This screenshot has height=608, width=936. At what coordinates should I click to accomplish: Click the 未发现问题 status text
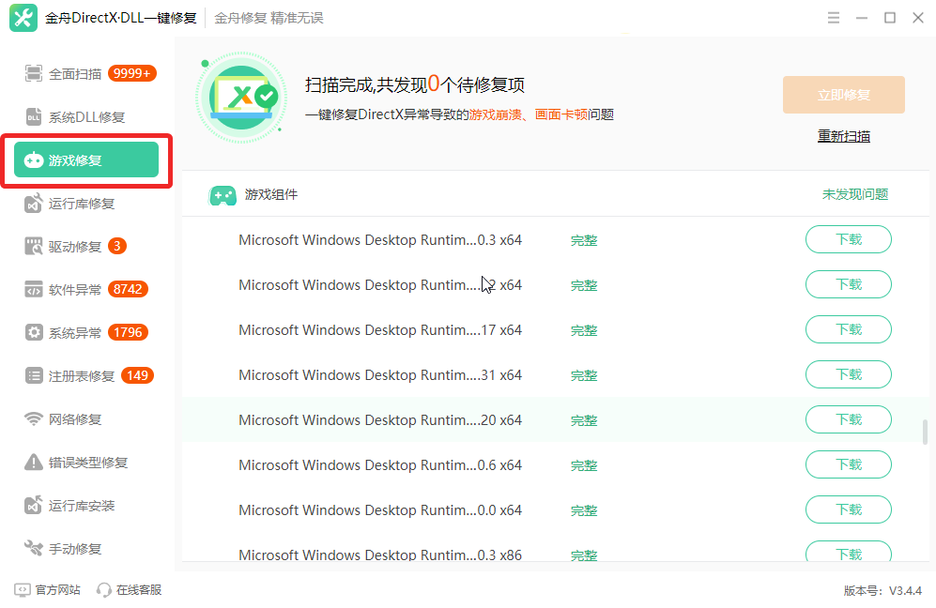[855, 194]
